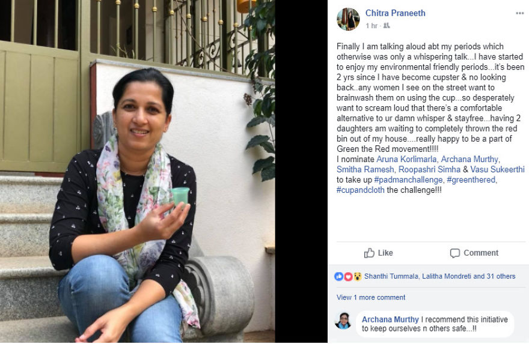Screen dimensions: 529x344
Task: Click the speech bubble Comment icon
Action: pos(455,253)
